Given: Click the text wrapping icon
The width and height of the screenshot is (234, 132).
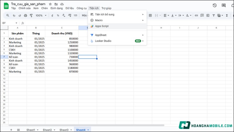Looking at the screenshot, I should pyautogui.click(x=180, y=16).
